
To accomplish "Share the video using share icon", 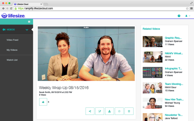I will (x=90, y=111).
